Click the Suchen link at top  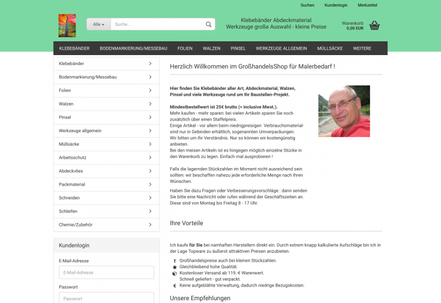click(308, 5)
